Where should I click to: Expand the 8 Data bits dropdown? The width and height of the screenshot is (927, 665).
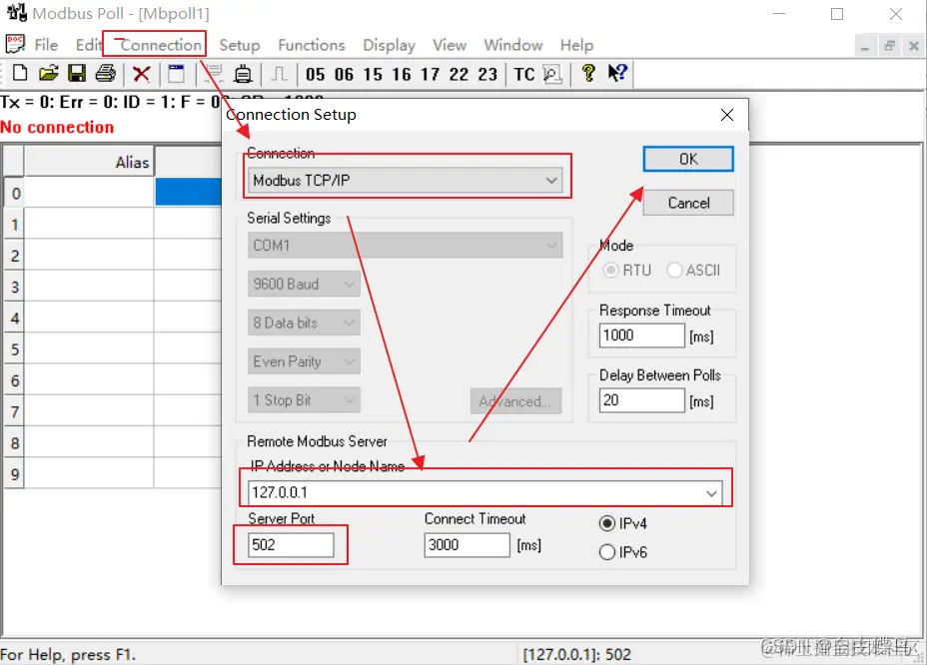point(349,323)
